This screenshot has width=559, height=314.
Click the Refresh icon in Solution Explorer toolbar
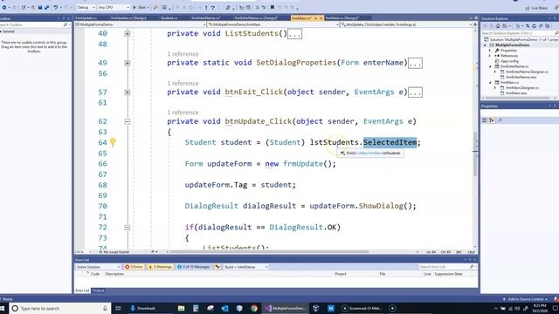[534, 26]
